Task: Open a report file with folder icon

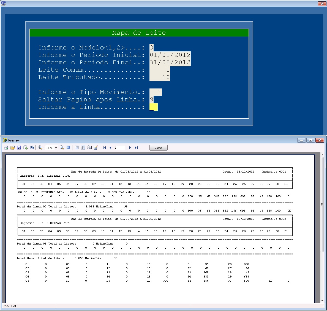Action: [x=13, y=148]
